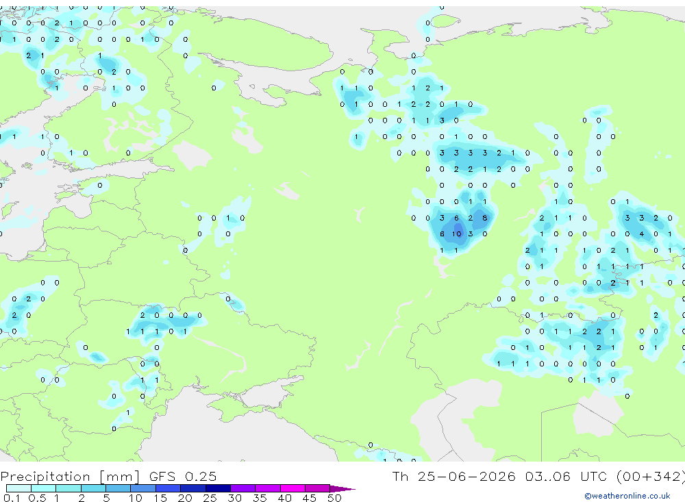Click the 'Precipitation [mm] GFS 0.25' map title
Viewport: 685px width, 502px height.
tap(108, 476)
